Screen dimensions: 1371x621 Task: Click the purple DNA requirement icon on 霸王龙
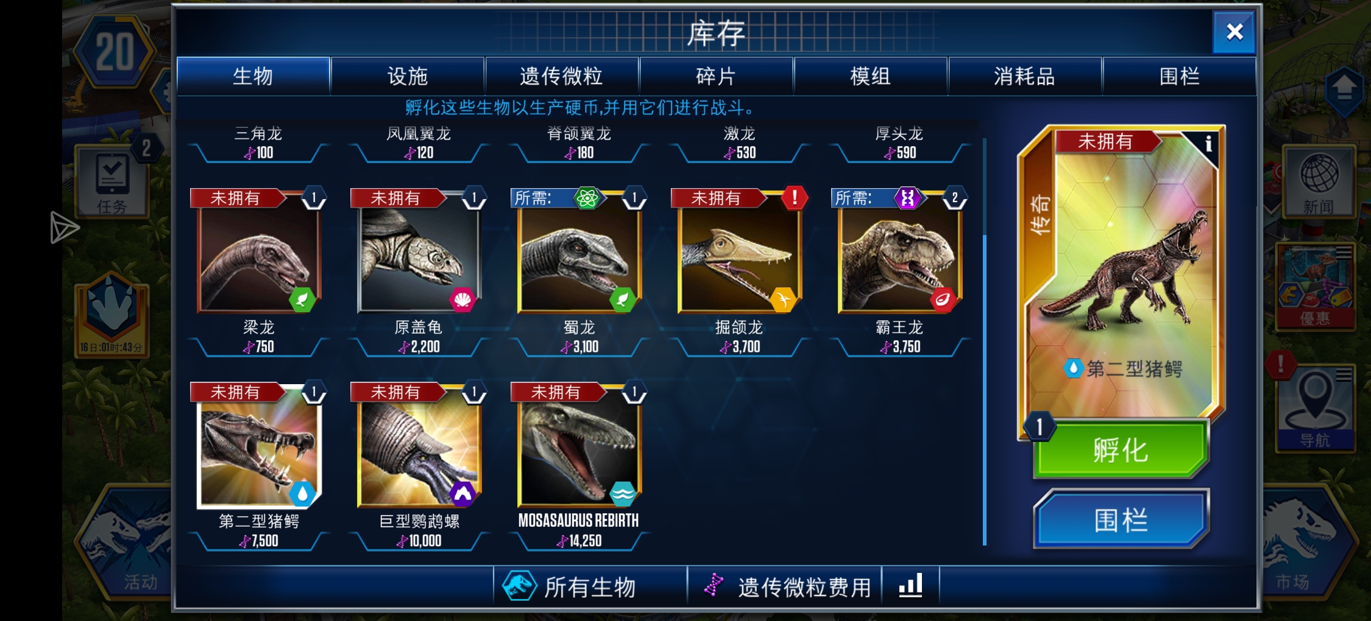pos(907,198)
